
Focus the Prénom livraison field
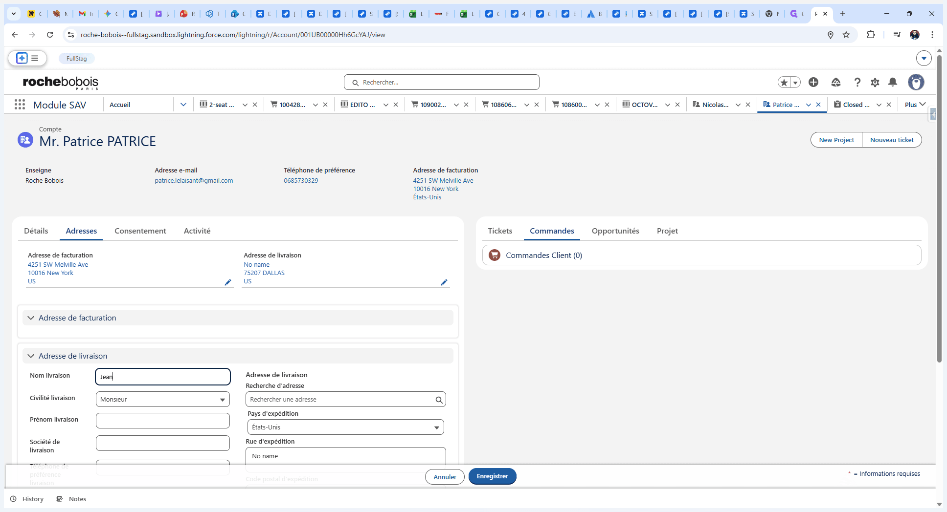(x=163, y=421)
